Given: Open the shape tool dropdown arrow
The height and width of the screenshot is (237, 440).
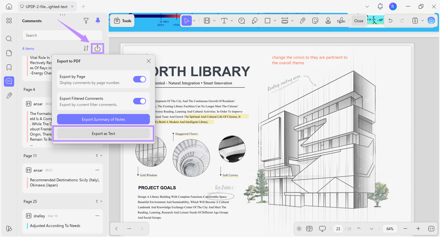Looking at the screenshot, I should pyautogui.click(x=275, y=21).
